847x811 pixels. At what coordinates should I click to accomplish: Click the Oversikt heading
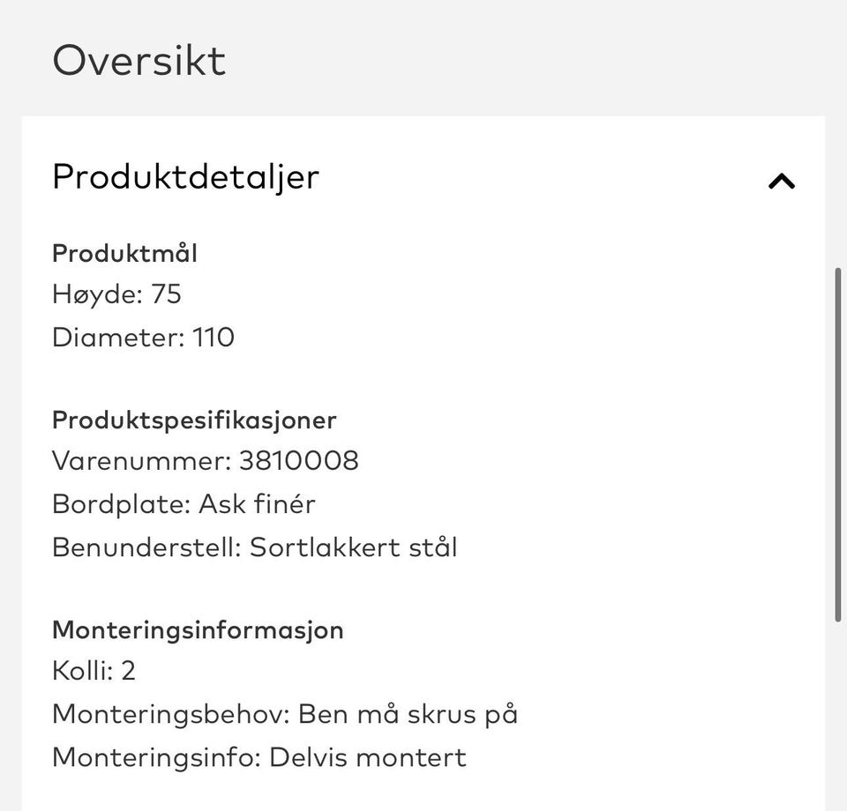click(139, 61)
